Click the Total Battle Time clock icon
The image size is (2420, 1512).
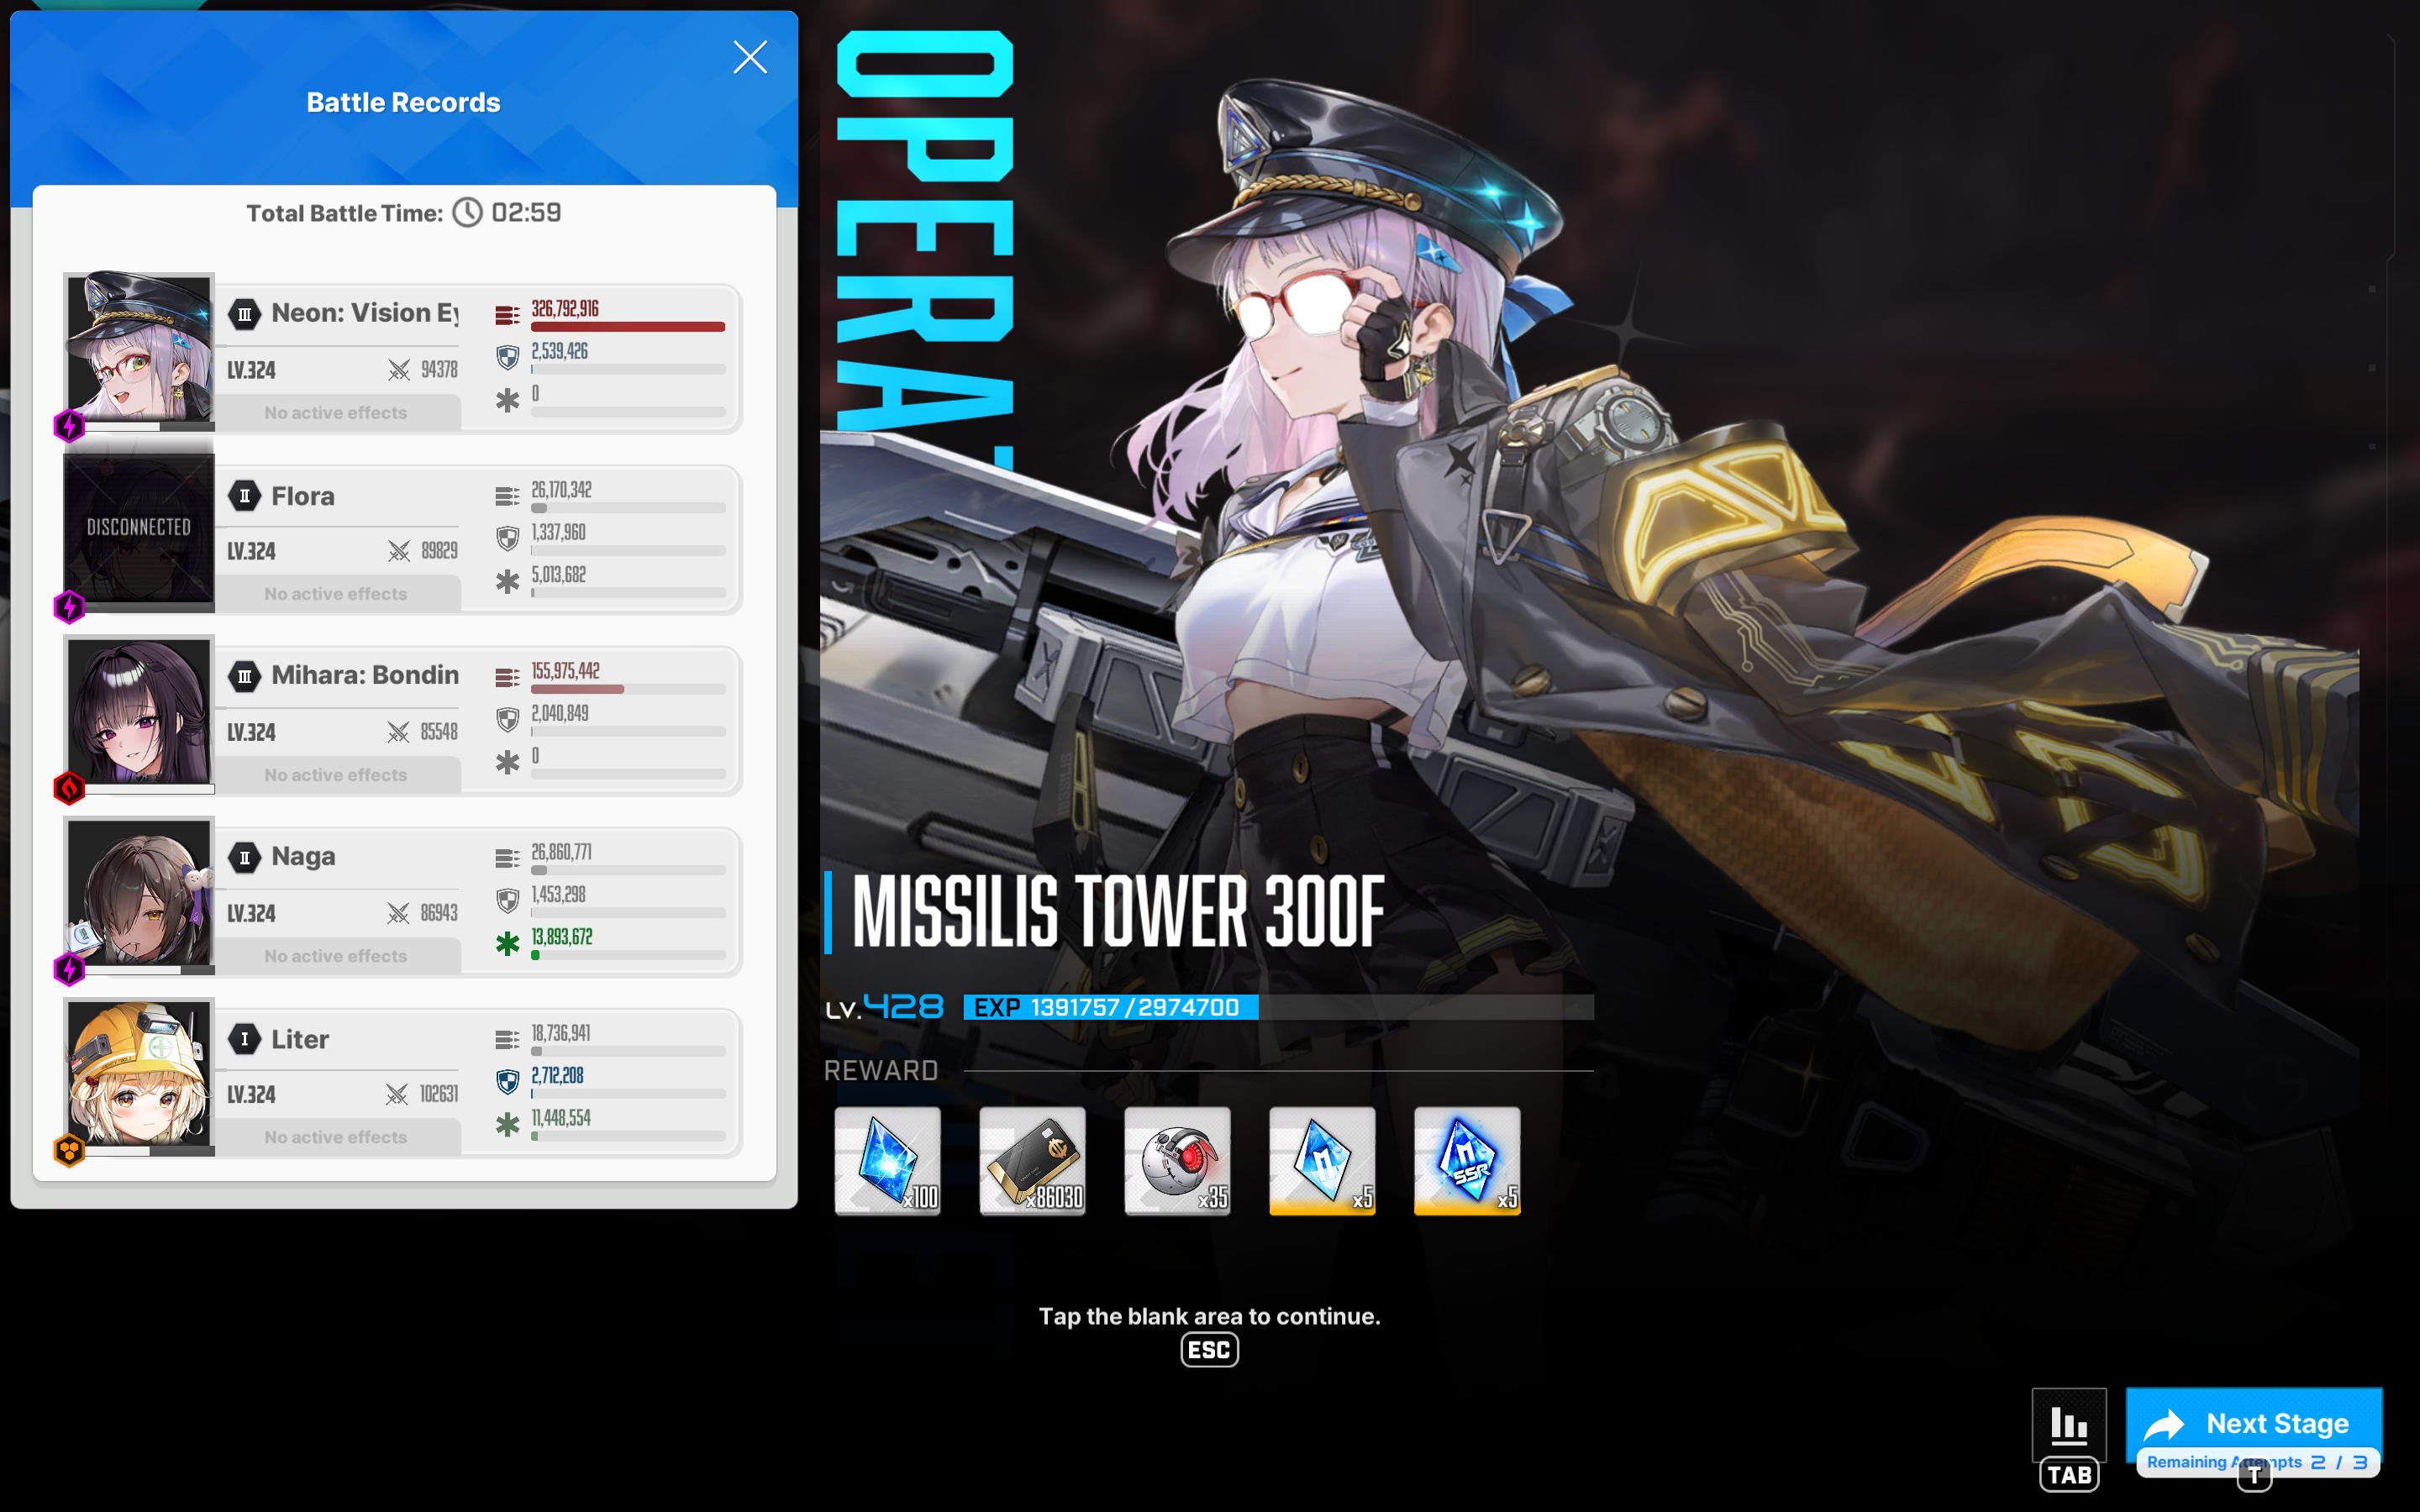point(467,212)
